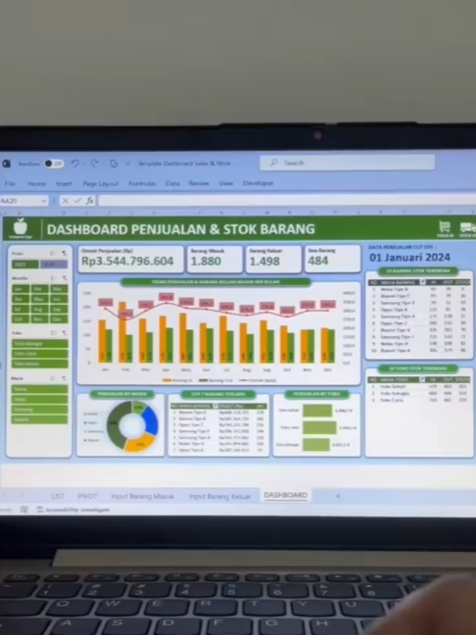Click inside the Search box
The height and width of the screenshot is (635, 476).
tap(348, 163)
